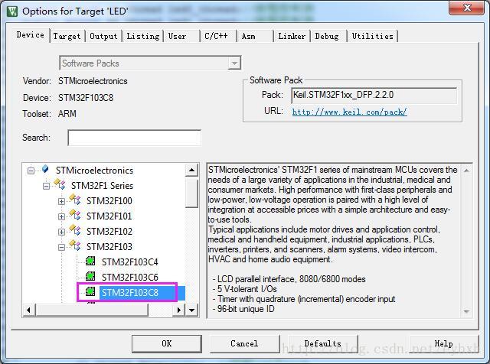490x364 pixels.
Task: Click the Defaults button
Action: [322, 343]
